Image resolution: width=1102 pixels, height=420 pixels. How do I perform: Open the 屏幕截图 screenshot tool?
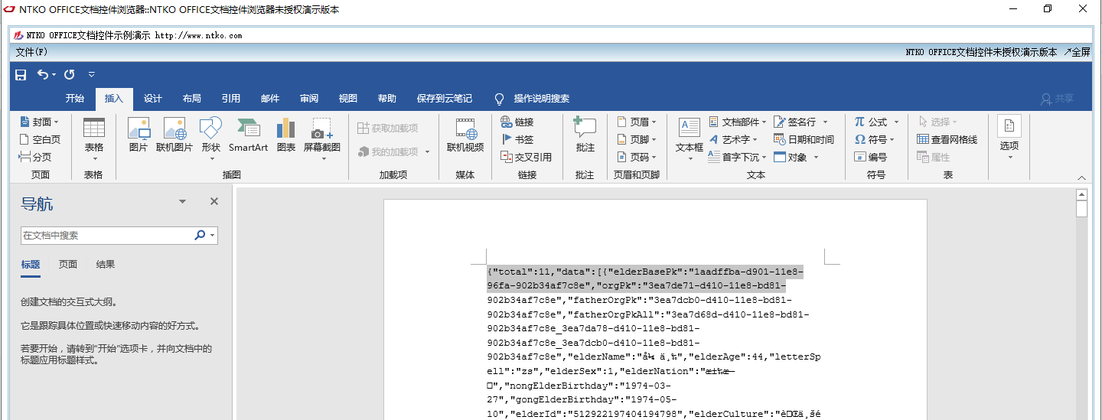click(x=322, y=139)
